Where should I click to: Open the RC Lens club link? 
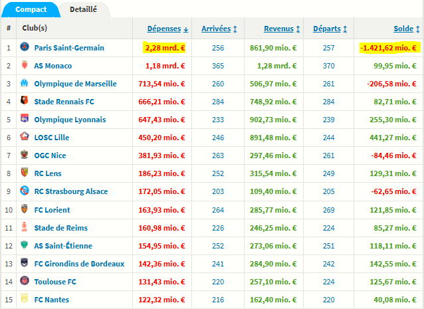click(48, 173)
